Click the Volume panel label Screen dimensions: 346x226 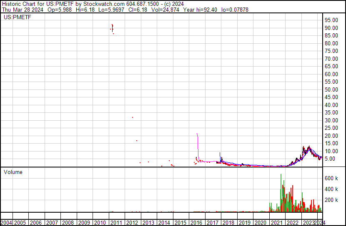13,172
